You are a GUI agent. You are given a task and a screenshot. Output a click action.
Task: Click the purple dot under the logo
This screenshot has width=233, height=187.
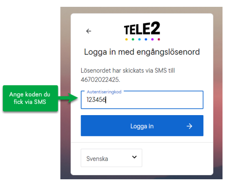tap(152, 40)
